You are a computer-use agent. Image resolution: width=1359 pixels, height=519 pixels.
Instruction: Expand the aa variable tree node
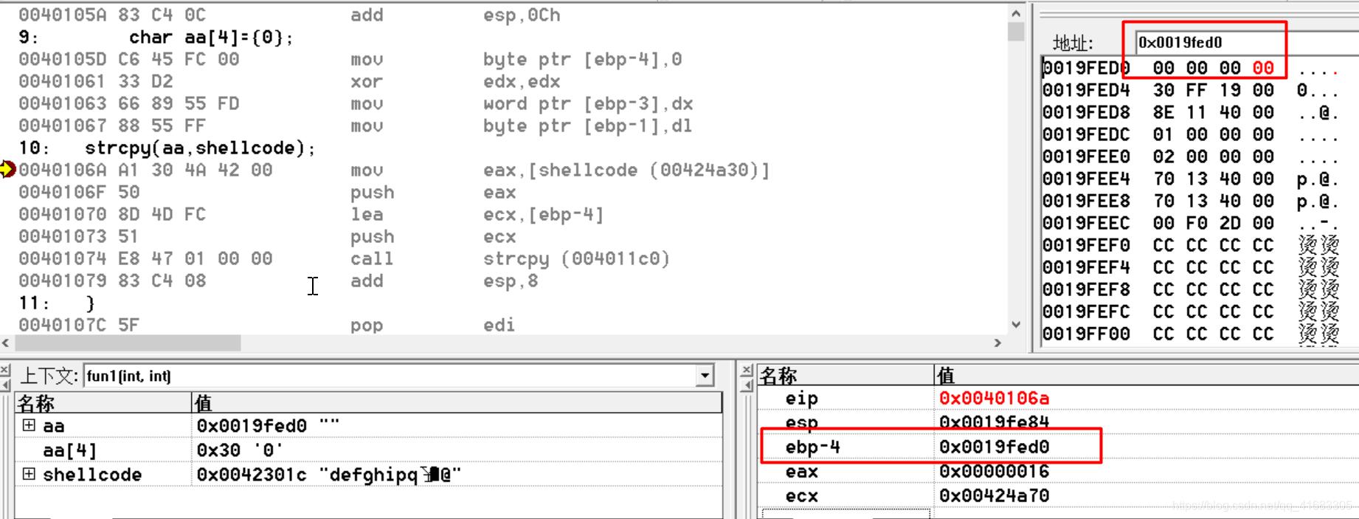point(29,425)
